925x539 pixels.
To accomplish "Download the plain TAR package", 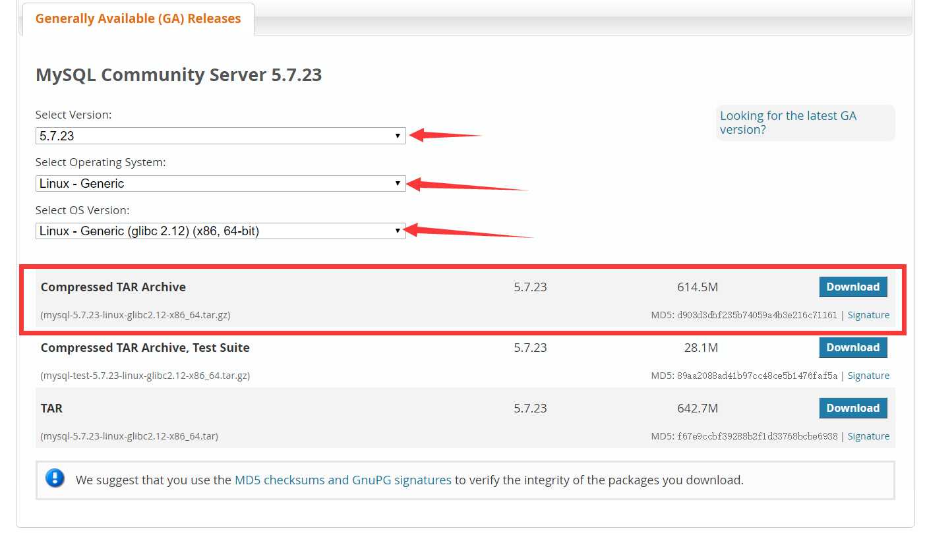I will pos(852,408).
